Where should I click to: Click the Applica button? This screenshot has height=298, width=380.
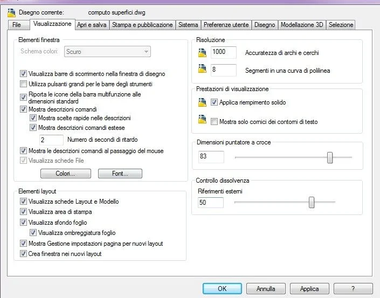[309, 288]
